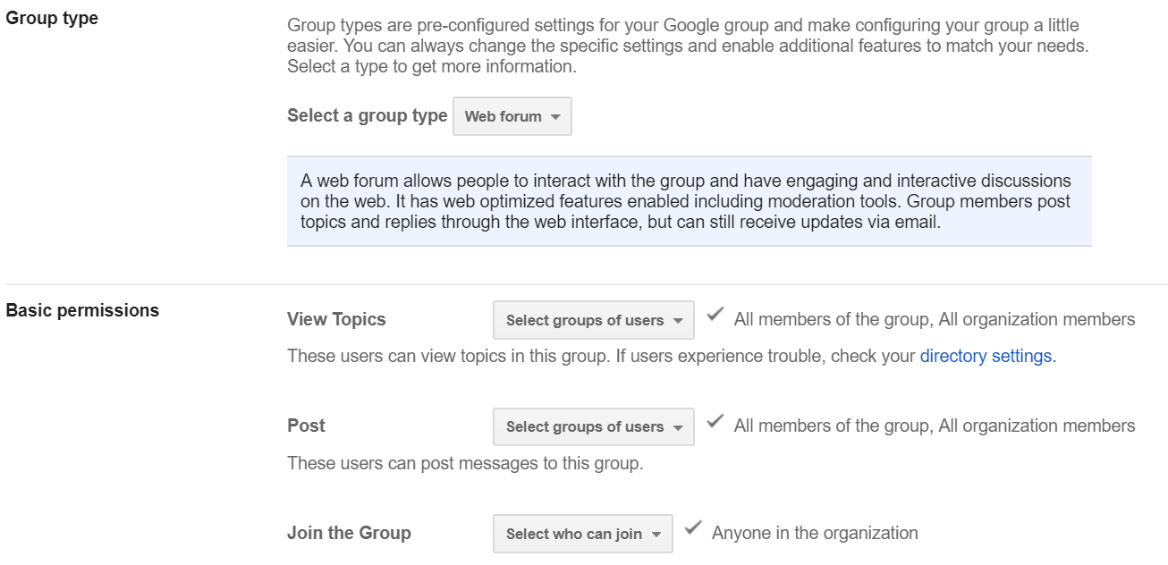Click the arrow icon on View Topics selector
This screenshot has height=565, width=1168.
[x=678, y=321]
